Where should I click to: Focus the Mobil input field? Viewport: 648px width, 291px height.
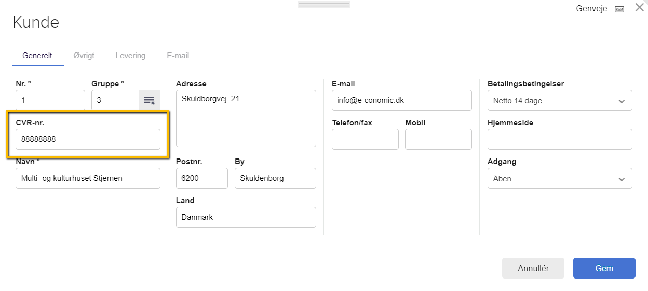coord(438,139)
